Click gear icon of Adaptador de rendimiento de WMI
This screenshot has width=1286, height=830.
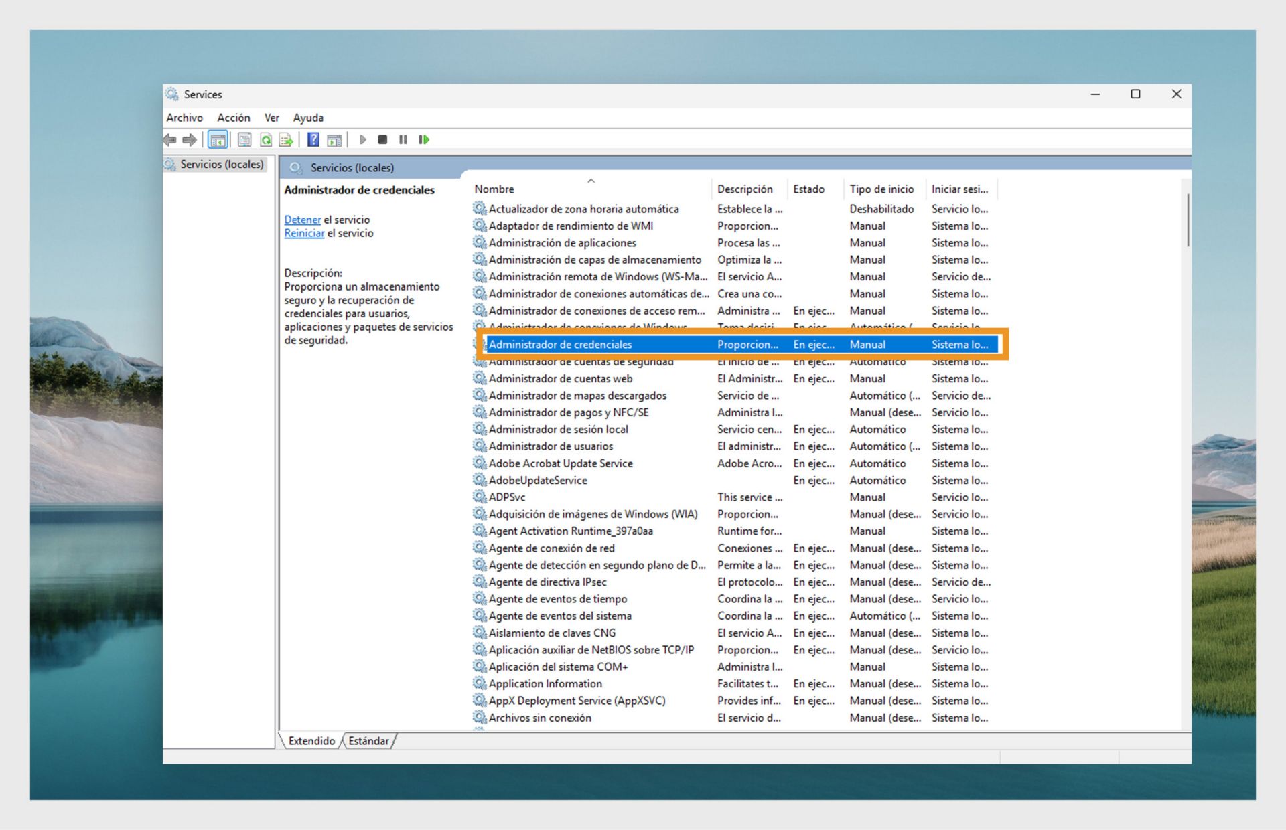click(x=480, y=226)
